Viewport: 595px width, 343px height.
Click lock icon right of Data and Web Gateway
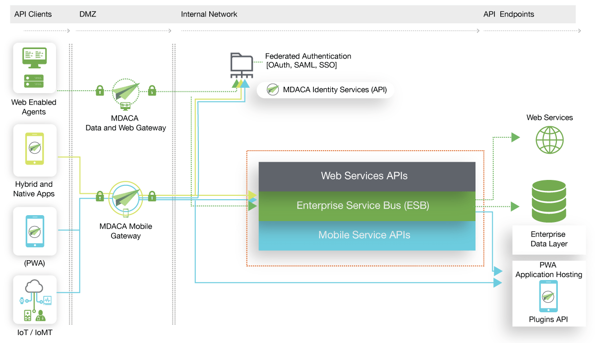click(152, 91)
